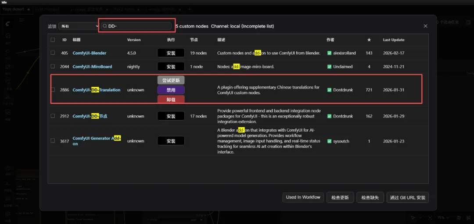Install ComfyUI-MiroBoard with its 安装 button
Screen dimensions: 474x224
point(171,67)
